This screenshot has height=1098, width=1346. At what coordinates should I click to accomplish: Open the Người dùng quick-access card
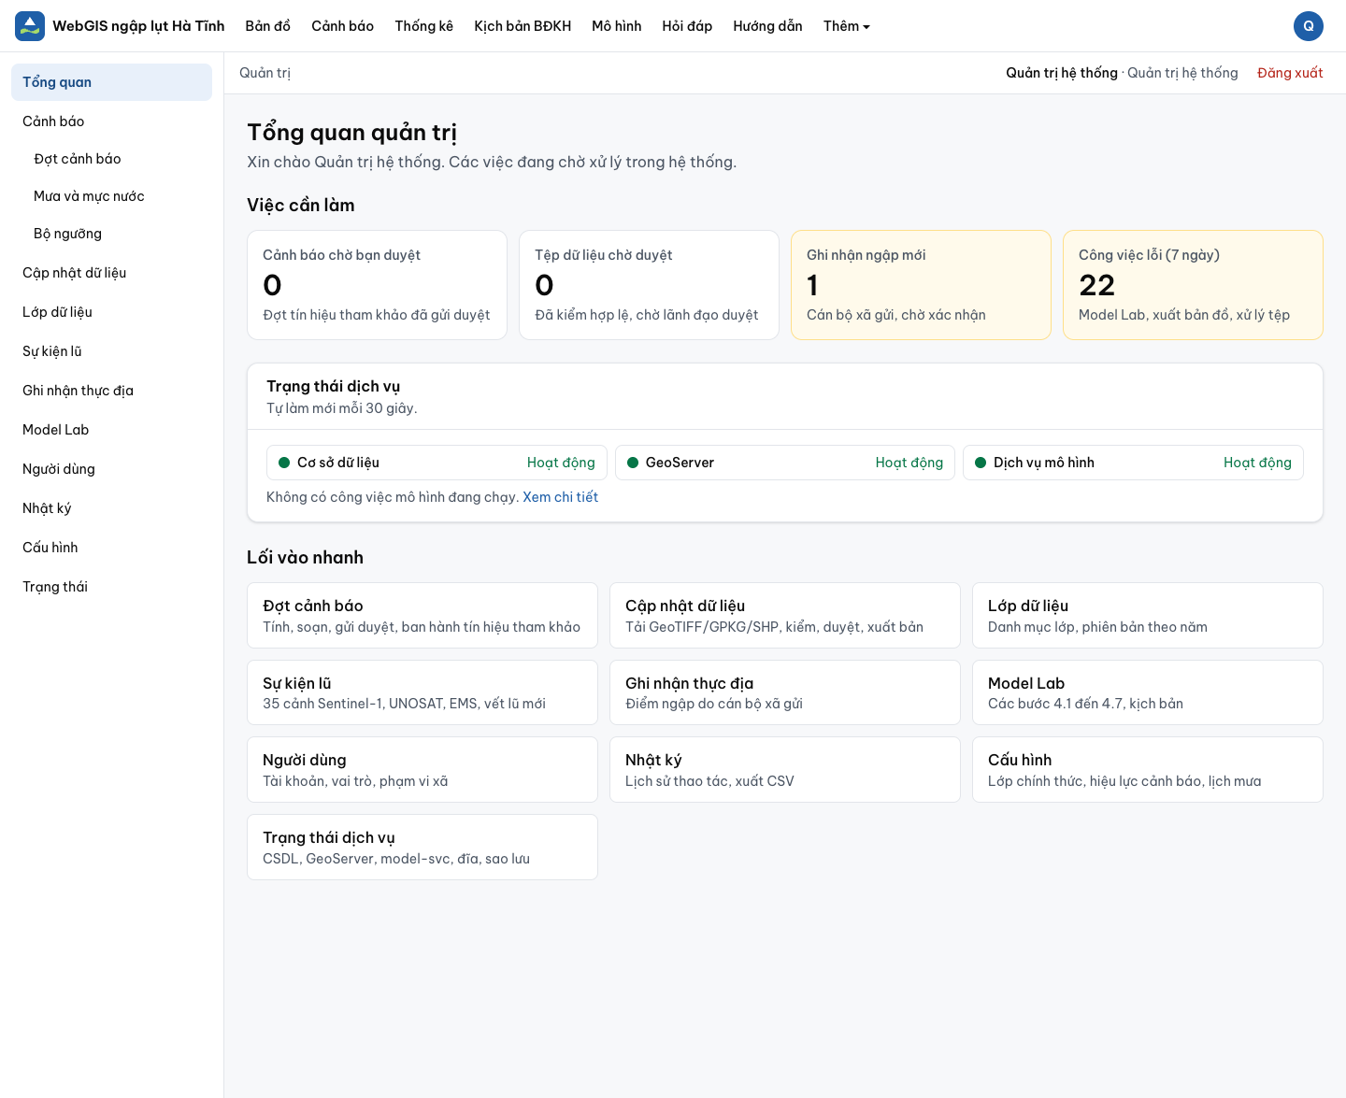422,770
